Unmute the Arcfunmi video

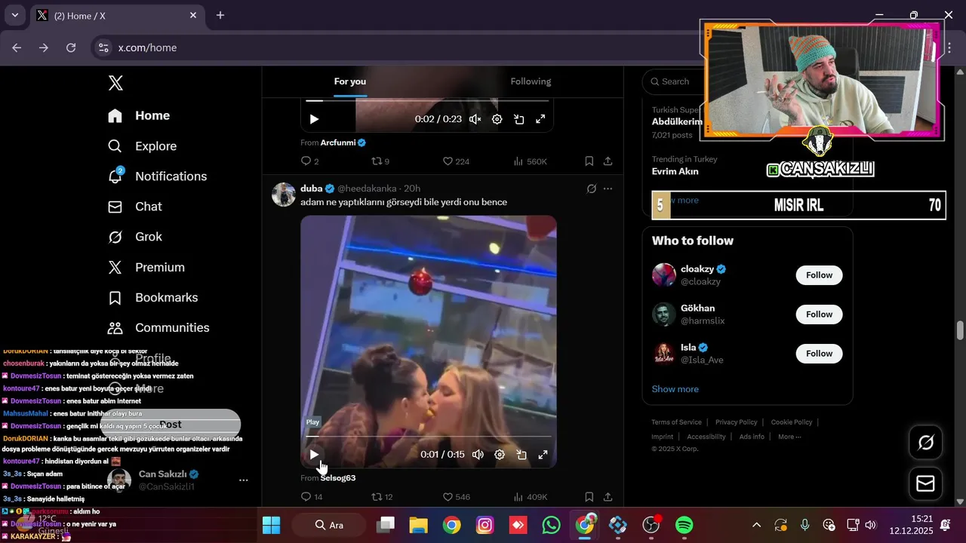pos(475,119)
